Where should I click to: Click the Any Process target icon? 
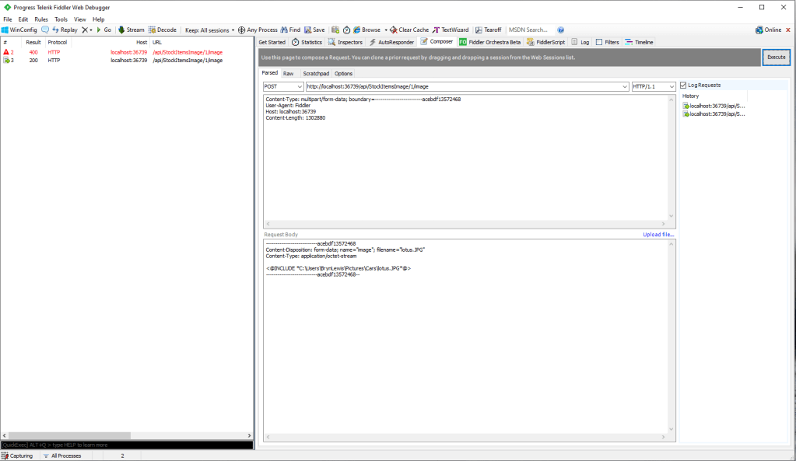coord(242,30)
